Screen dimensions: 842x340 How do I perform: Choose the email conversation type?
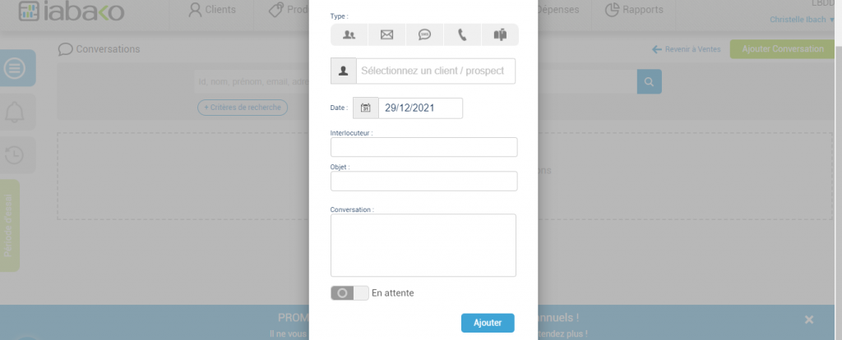386,34
